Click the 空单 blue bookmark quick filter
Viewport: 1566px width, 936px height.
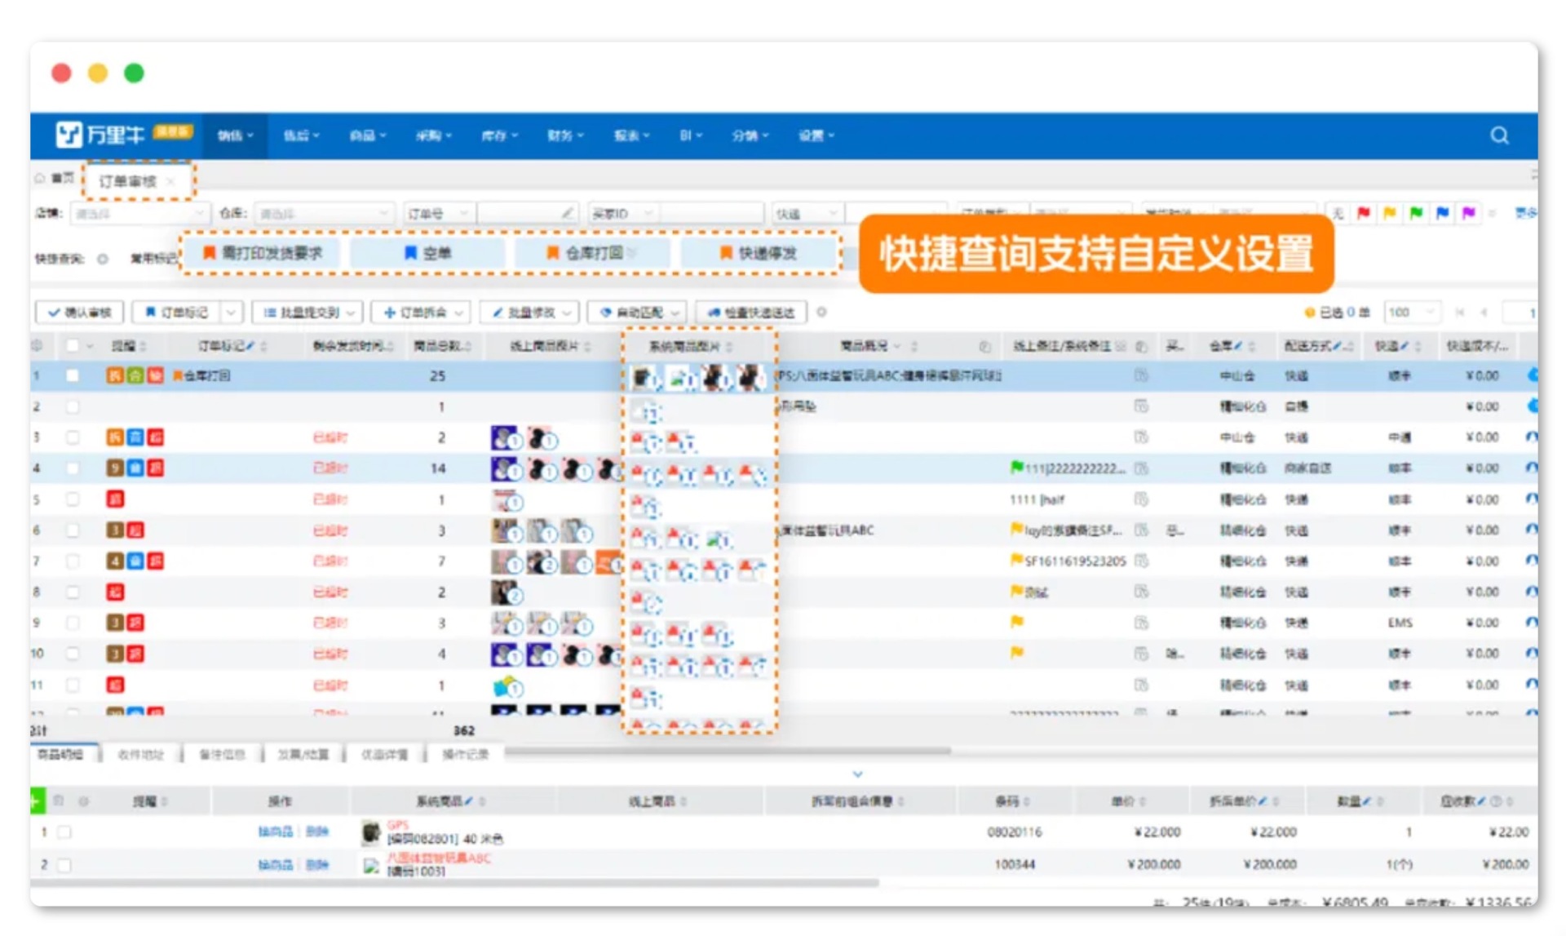tap(428, 253)
